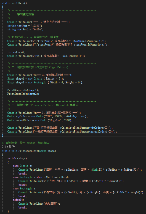Click the textNum.IsNumeric() call
Image resolution: width=146 pixels, height=214 pixels.
pyautogui.click(x=88, y=41)
